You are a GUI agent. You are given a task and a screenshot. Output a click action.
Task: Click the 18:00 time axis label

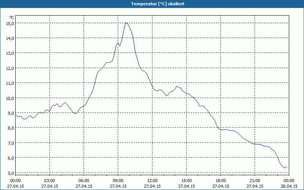pyautogui.click(x=220, y=180)
